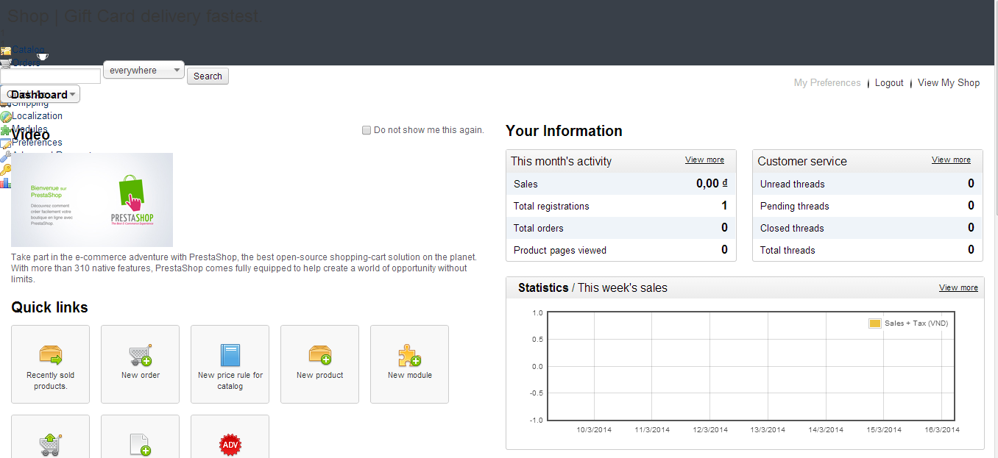This screenshot has height=458, width=998.
Task: Click the 'Pending threads' row
Action: tap(868, 206)
